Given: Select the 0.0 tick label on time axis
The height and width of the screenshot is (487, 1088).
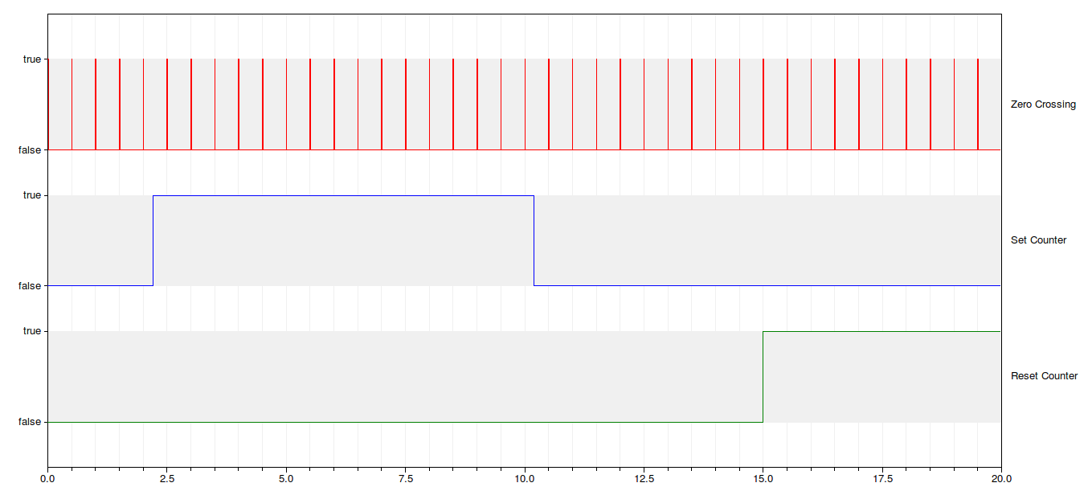Looking at the screenshot, I should [48, 478].
